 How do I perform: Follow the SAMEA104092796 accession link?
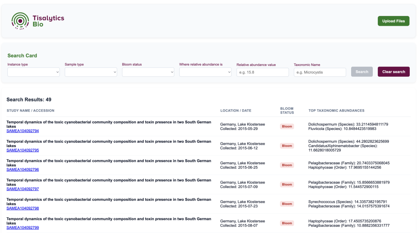pyautogui.click(x=23, y=170)
